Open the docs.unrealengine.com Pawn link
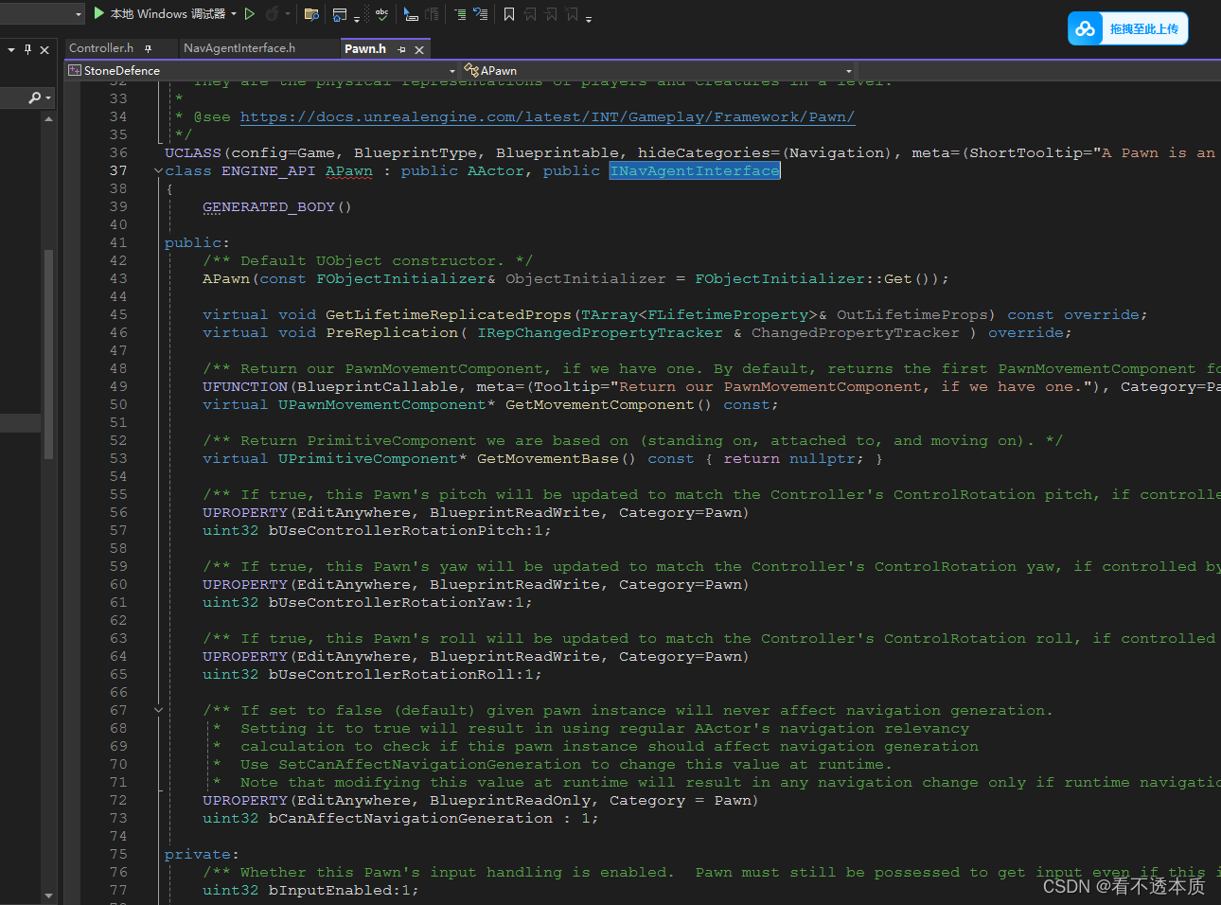Image resolution: width=1221 pixels, height=905 pixels. 547,117
